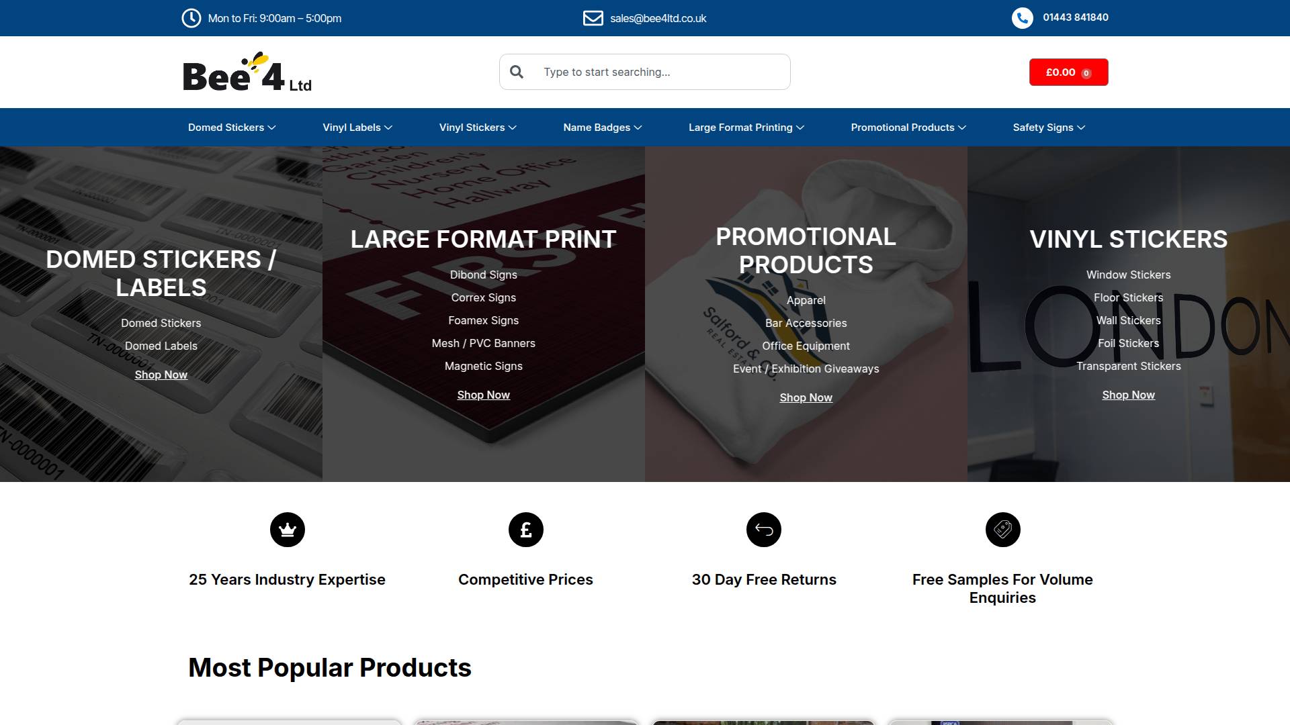
Task: Click the Bee 4 Ltd logo
Action: pos(247,72)
